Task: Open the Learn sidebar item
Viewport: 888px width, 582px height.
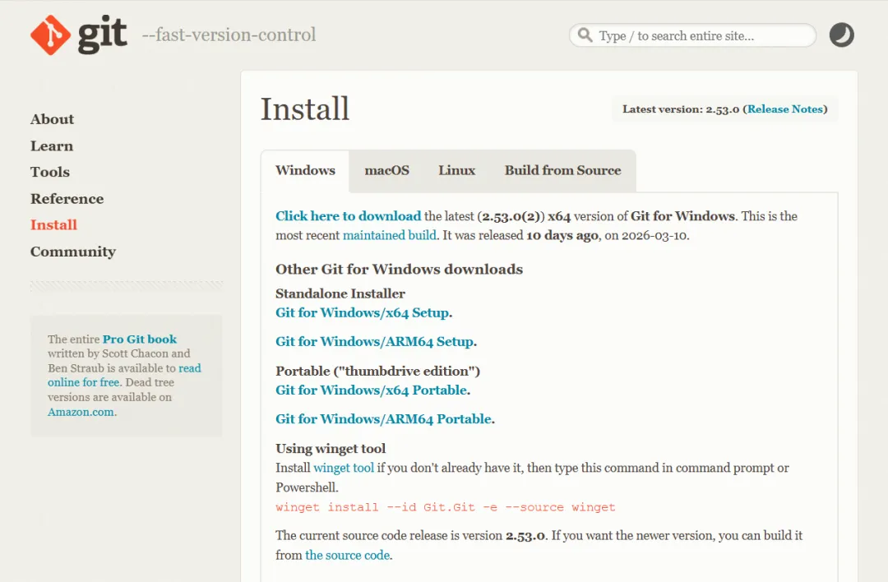Action: (52, 146)
